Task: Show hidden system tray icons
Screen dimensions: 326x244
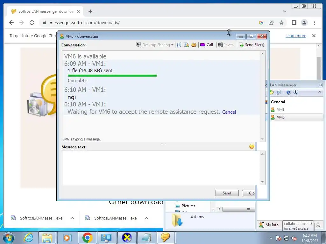Action: point(271,238)
